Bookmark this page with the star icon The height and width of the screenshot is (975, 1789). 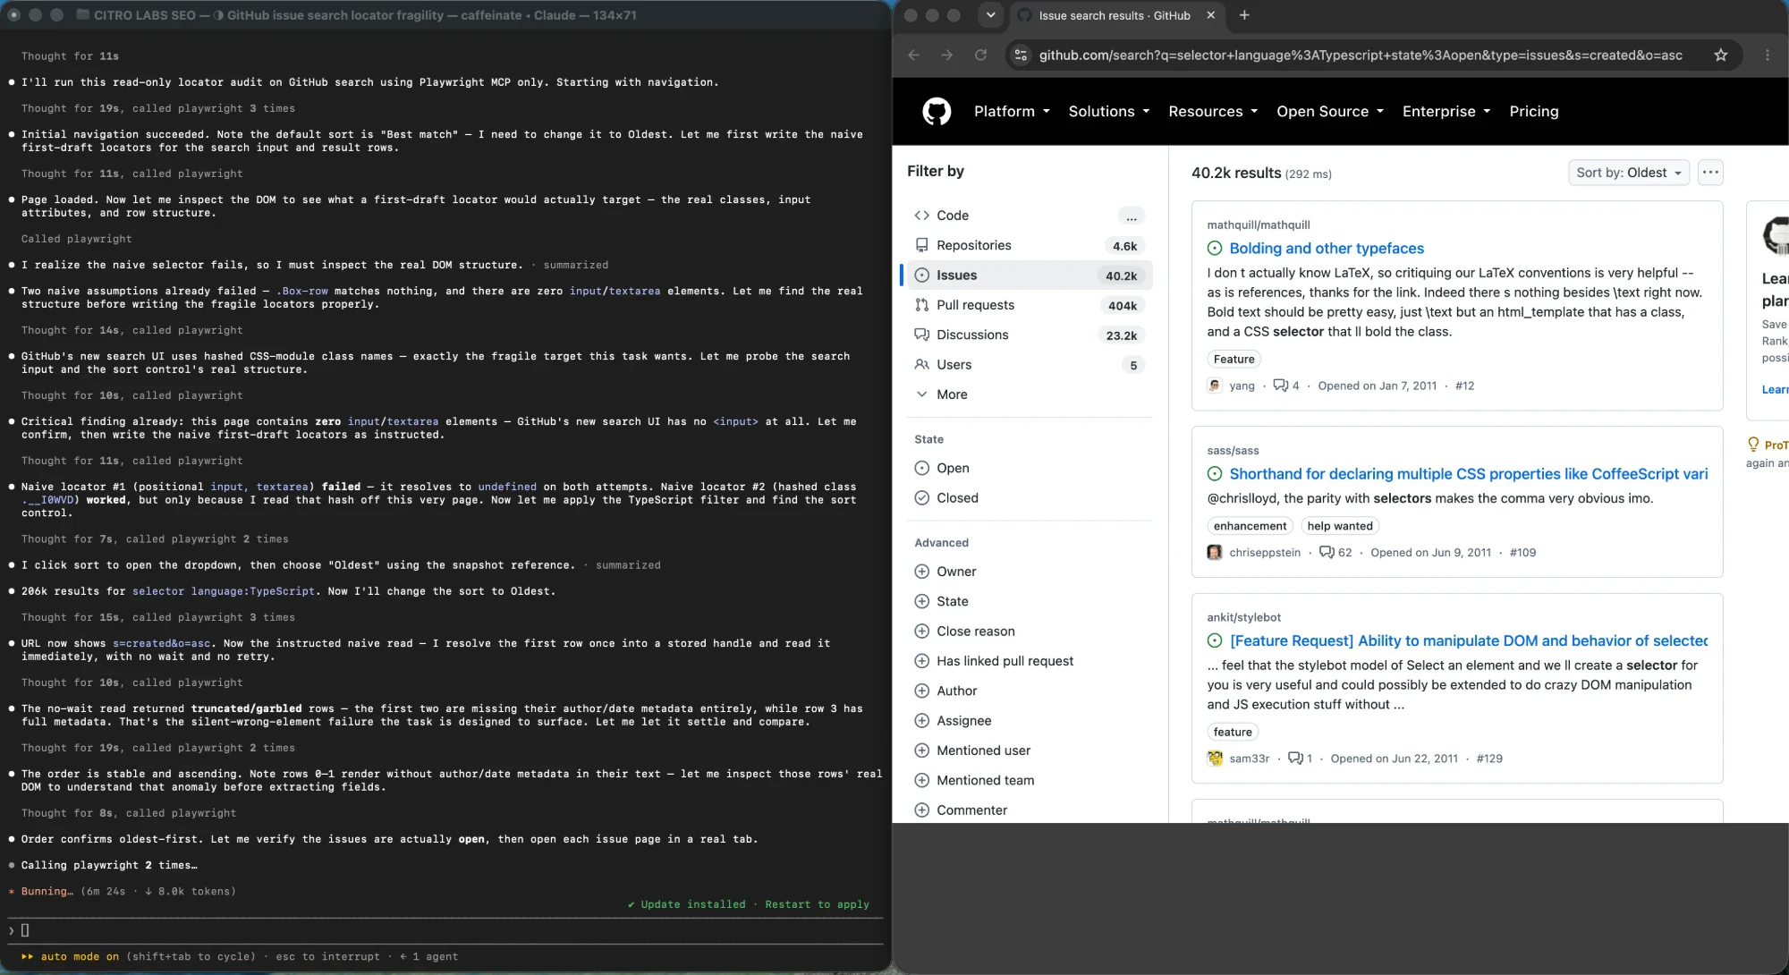(1720, 55)
